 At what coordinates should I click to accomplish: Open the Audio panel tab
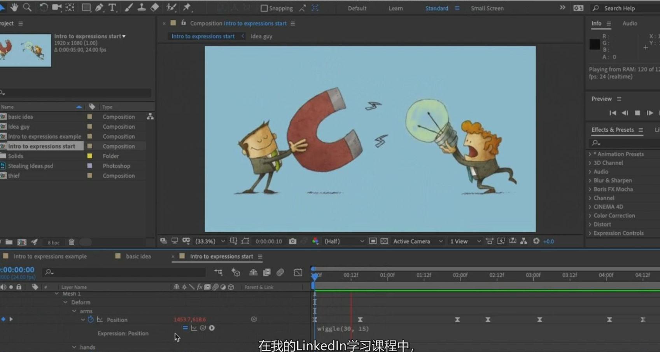pyautogui.click(x=630, y=23)
